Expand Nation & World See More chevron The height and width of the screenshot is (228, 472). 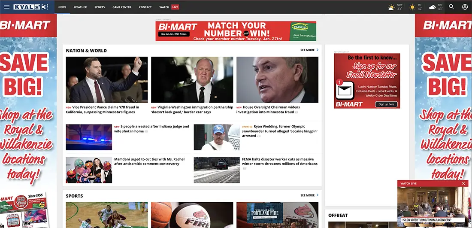coord(318,50)
